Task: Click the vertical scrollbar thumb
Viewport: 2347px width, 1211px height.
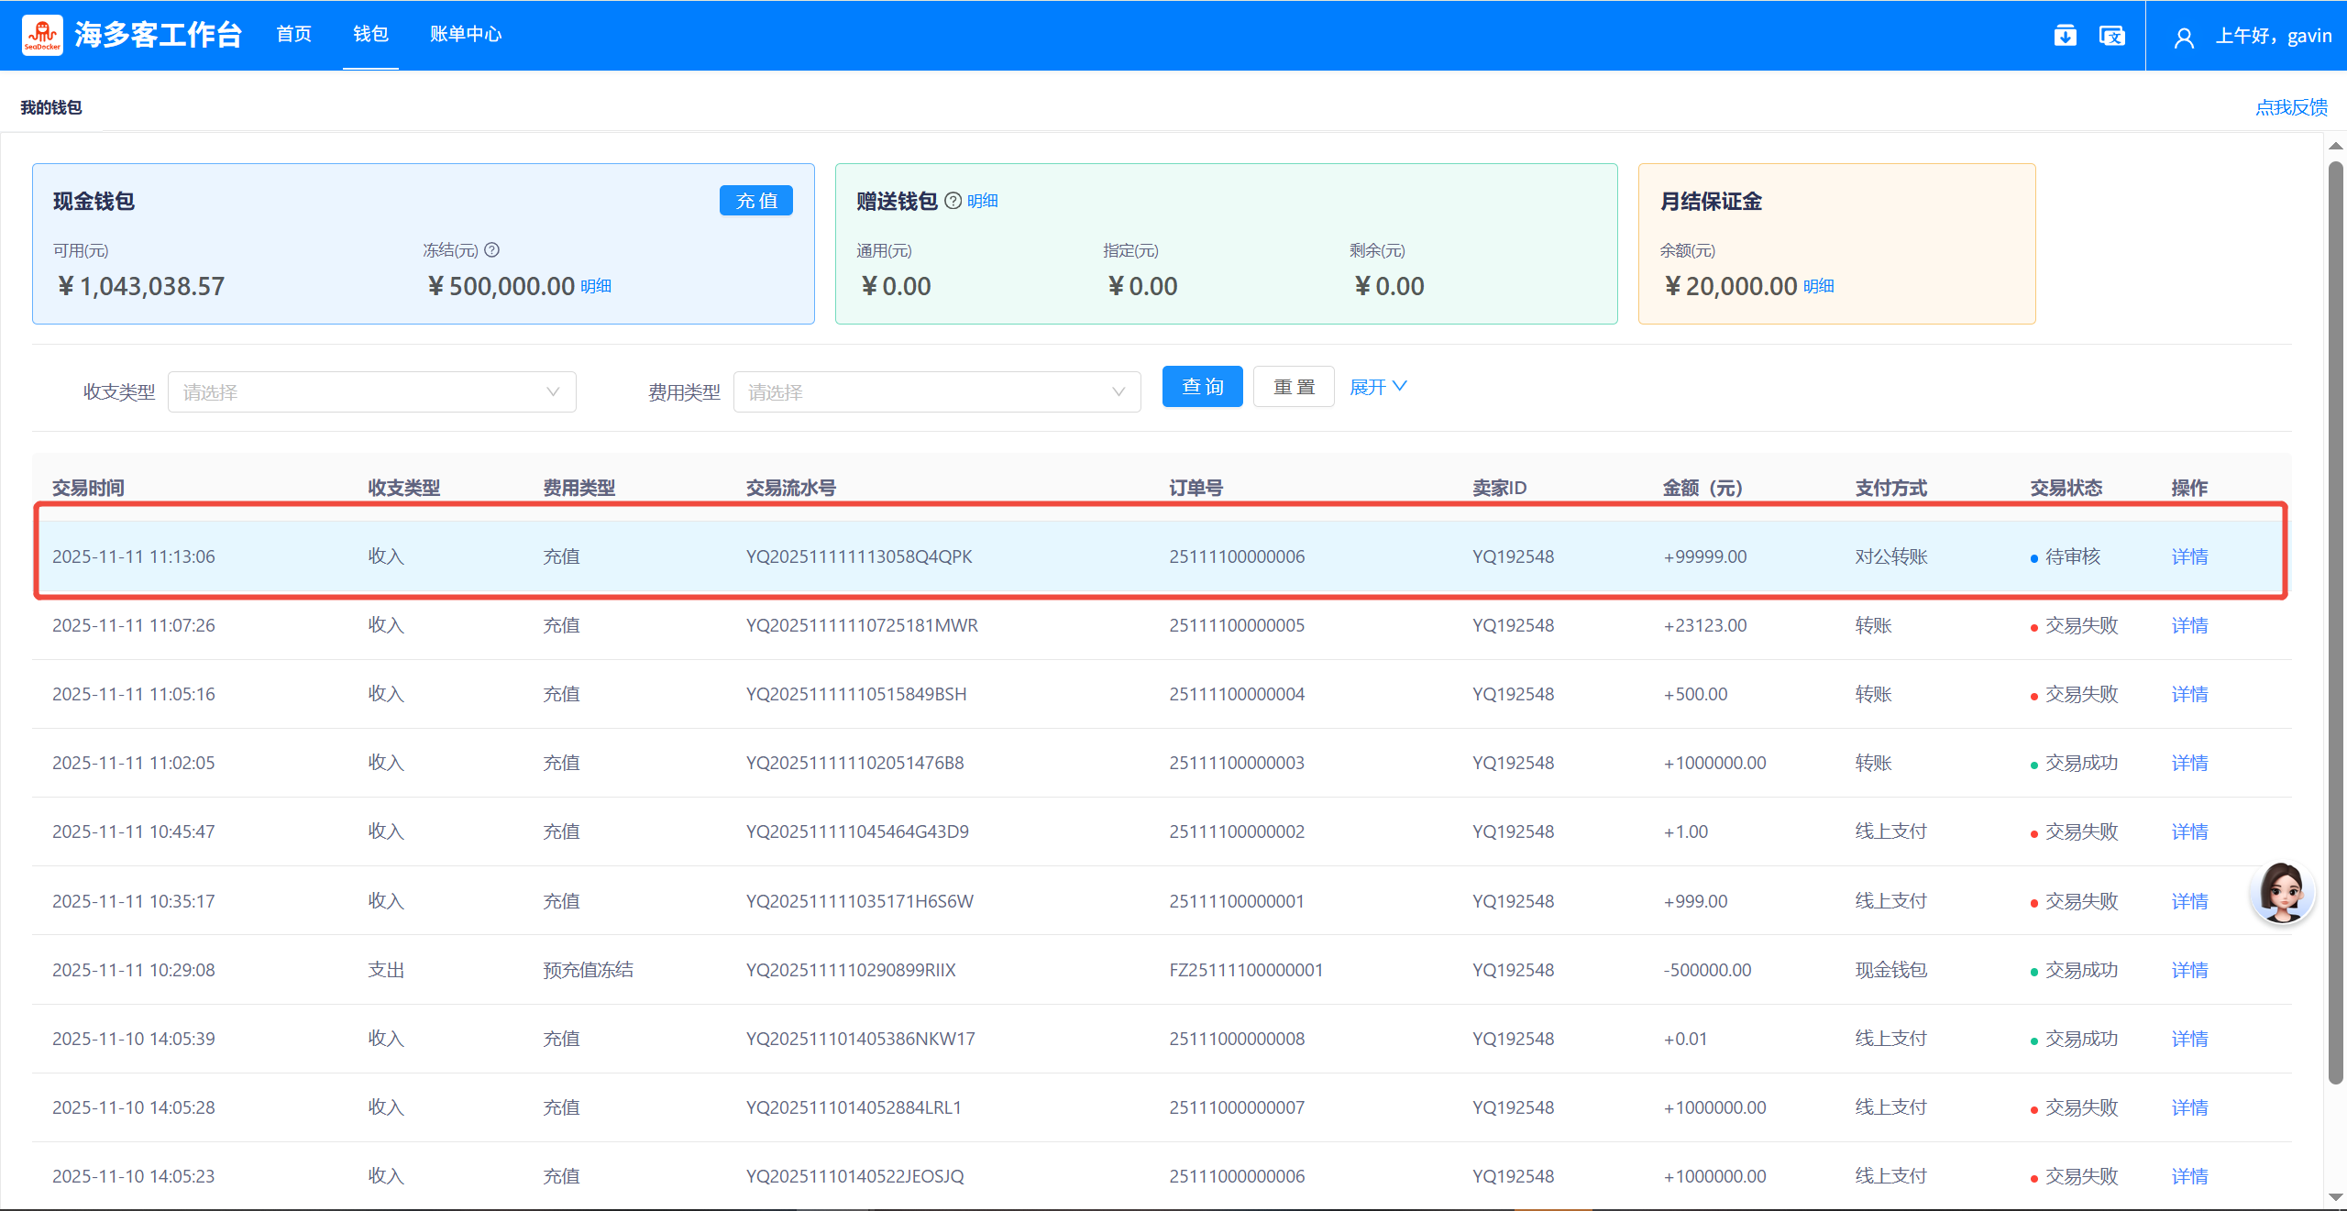Action: click(x=2336, y=623)
